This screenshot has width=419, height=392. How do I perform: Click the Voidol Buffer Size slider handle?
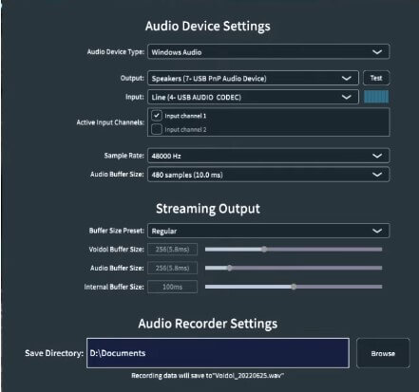point(264,250)
